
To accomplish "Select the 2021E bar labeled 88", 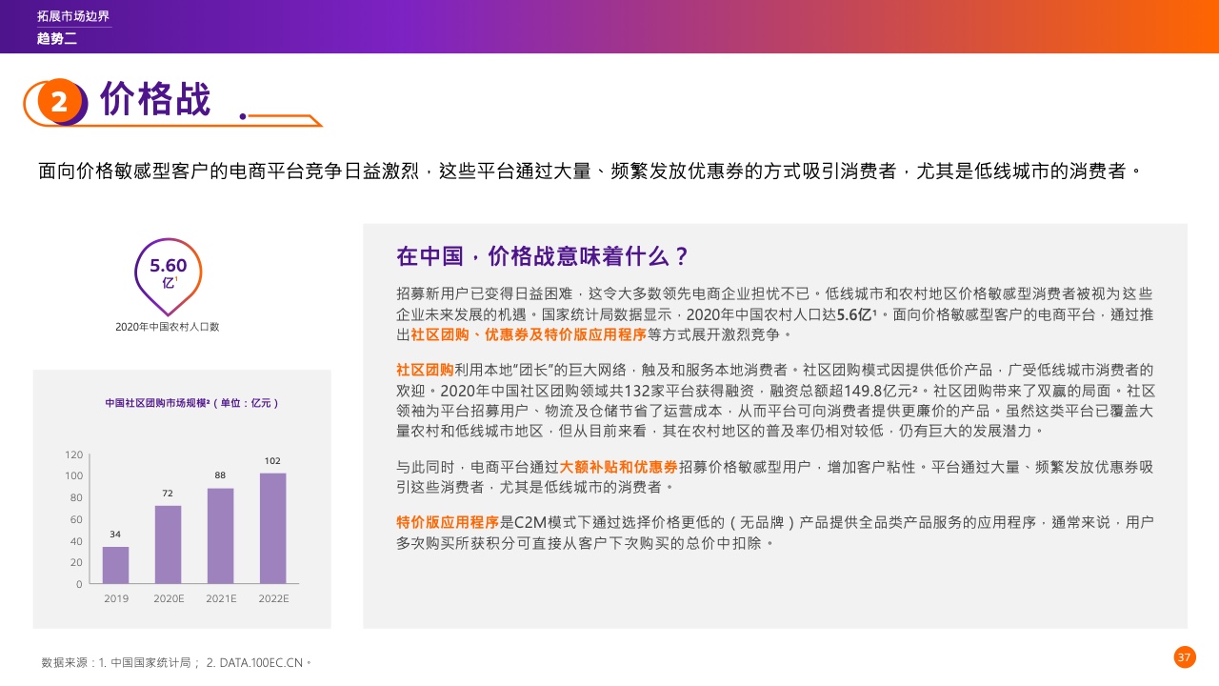I will 220,535.
